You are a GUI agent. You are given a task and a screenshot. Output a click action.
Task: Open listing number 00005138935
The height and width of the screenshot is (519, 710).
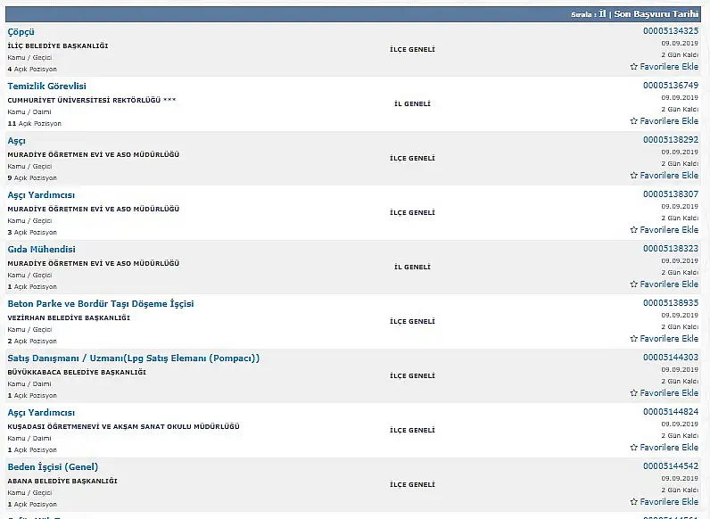coord(671,302)
